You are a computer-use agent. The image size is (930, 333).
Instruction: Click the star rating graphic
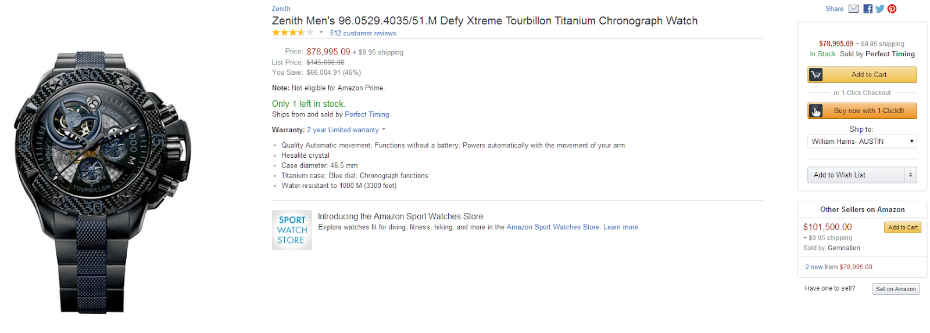[292, 33]
